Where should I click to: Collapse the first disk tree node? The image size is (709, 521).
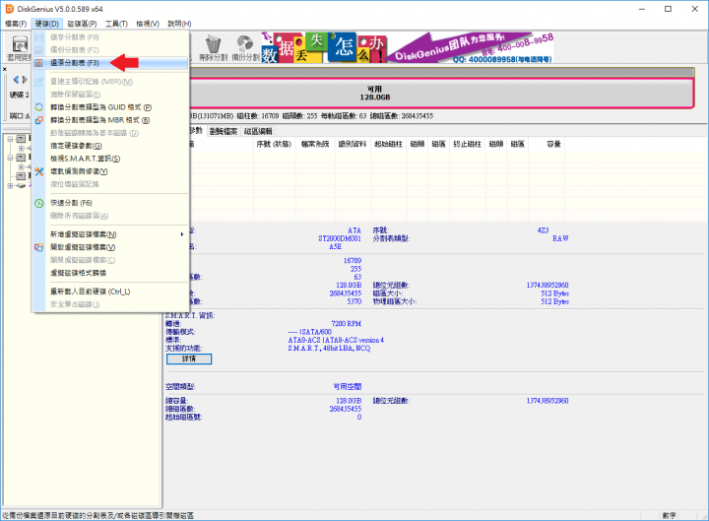pos(10,139)
